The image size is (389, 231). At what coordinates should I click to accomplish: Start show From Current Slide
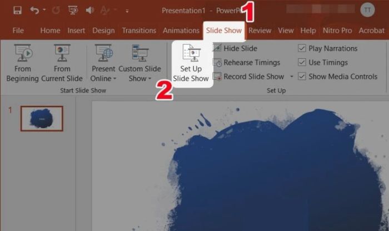click(62, 63)
